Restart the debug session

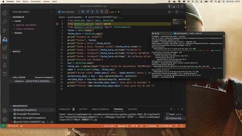102,12
